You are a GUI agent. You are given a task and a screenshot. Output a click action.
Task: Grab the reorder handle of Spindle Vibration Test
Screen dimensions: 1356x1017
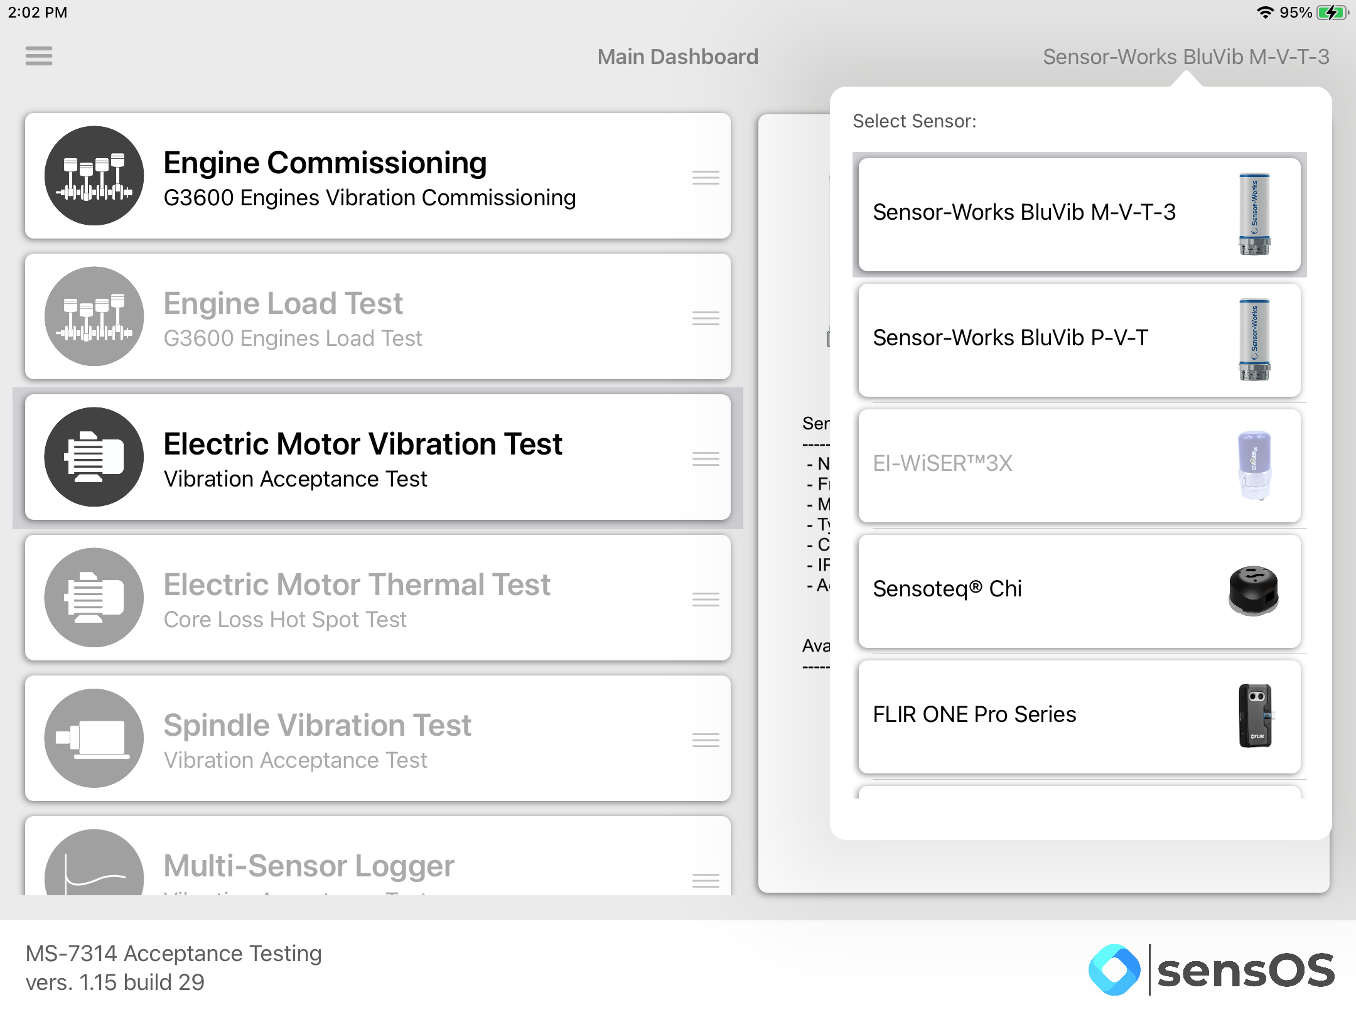tap(706, 740)
